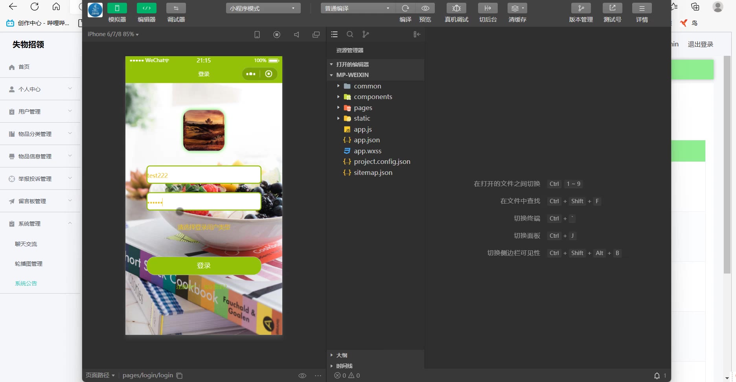Click the simulator record icon
The height and width of the screenshot is (382, 736).
277,35
